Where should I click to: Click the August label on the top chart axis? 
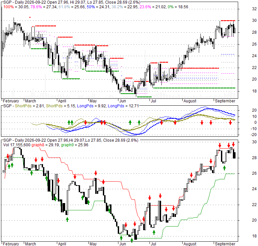[190, 101]
